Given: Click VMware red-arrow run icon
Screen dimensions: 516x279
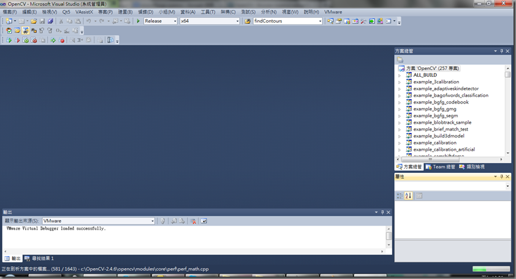Looking at the screenshot, I should [17, 40].
